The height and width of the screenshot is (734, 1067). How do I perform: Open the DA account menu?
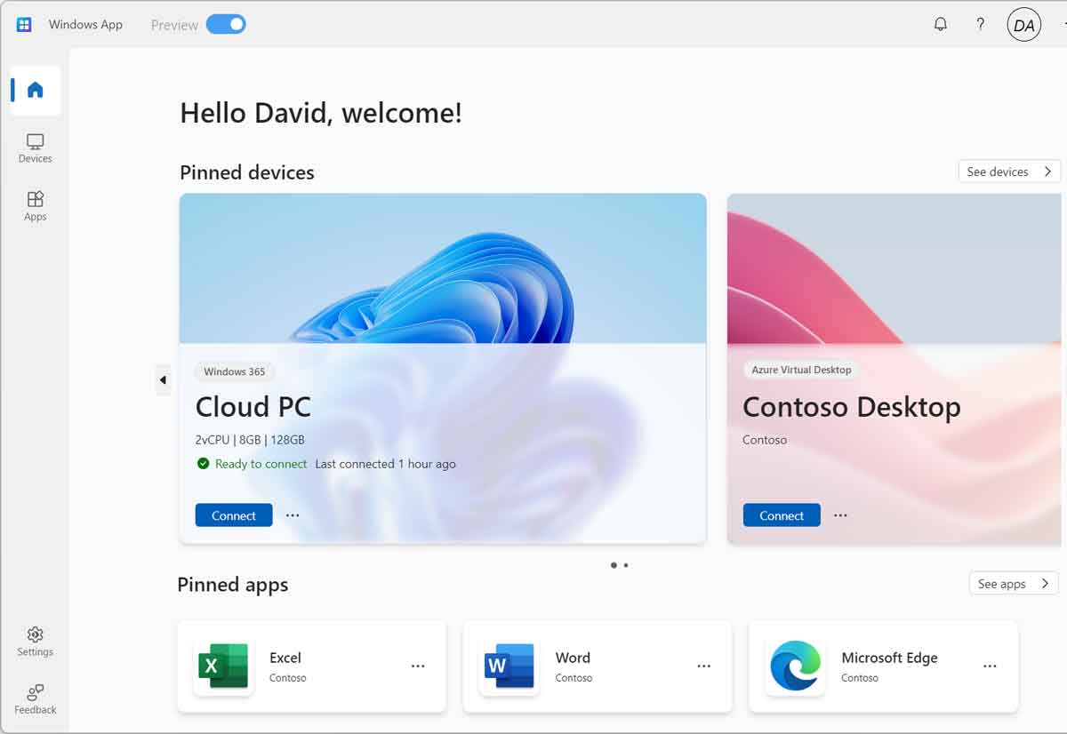pos(1023,24)
